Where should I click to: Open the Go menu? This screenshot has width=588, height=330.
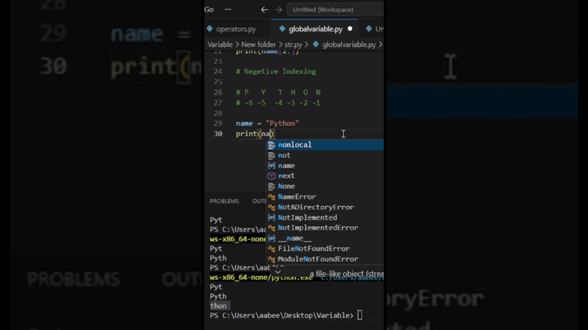point(209,9)
